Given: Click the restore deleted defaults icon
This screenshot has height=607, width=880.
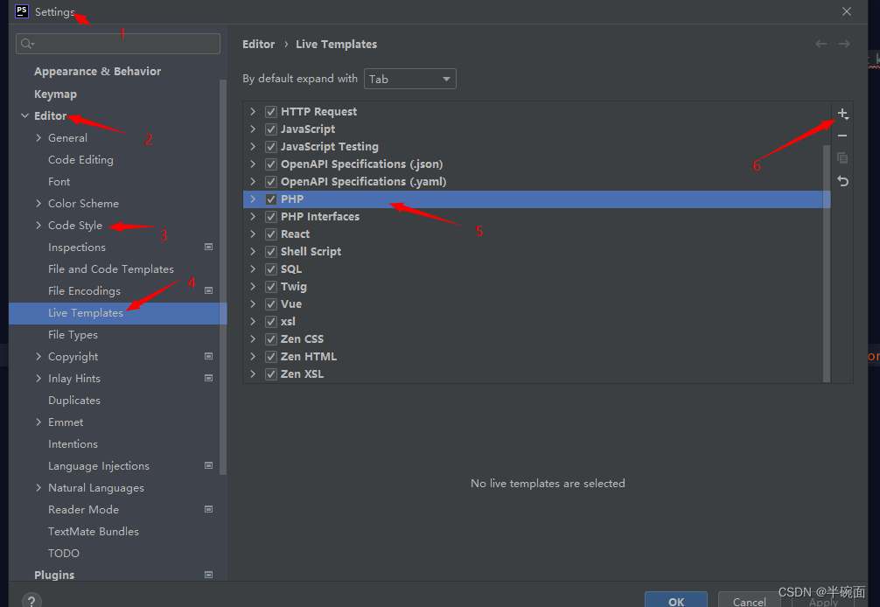Looking at the screenshot, I should pyautogui.click(x=842, y=181).
